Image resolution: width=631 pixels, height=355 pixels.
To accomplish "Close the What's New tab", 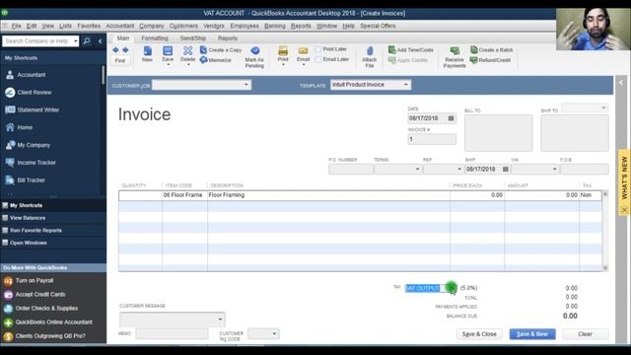I will [624, 210].
